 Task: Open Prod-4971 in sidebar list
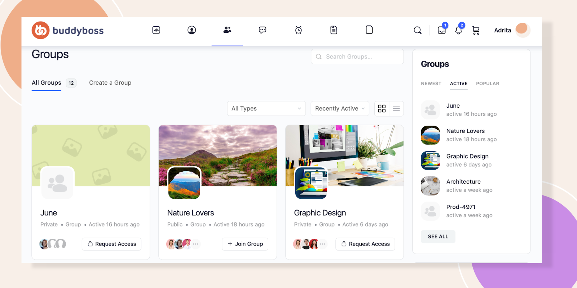click(x=461, y=207)
